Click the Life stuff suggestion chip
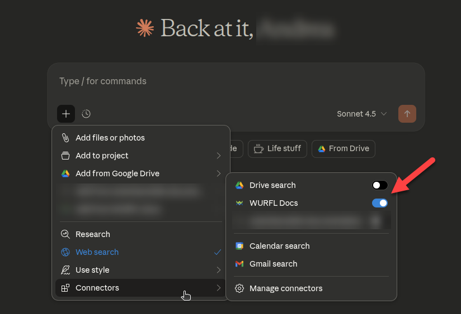The height and width of the screenshot is (314, 461). pyautogui.click(x=277, y=149)
